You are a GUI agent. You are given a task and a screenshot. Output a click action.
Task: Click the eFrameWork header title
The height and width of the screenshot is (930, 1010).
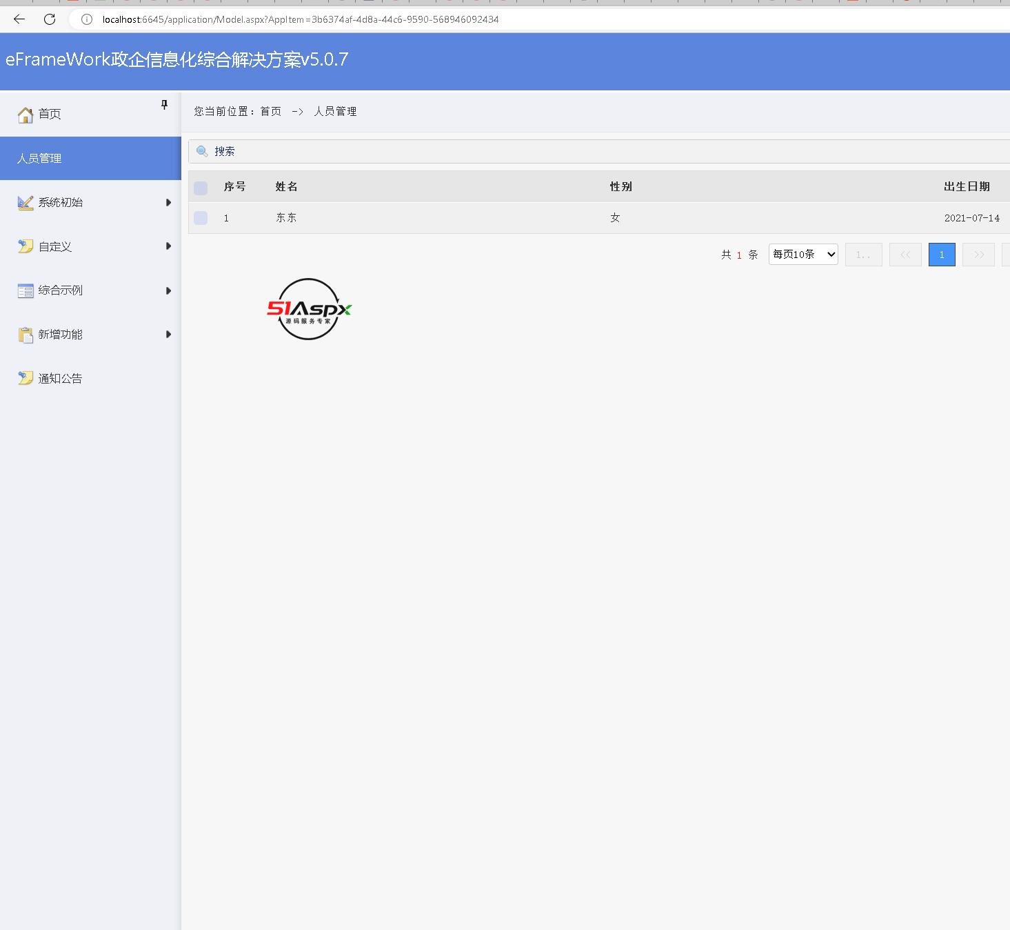(x=176, y=59)
